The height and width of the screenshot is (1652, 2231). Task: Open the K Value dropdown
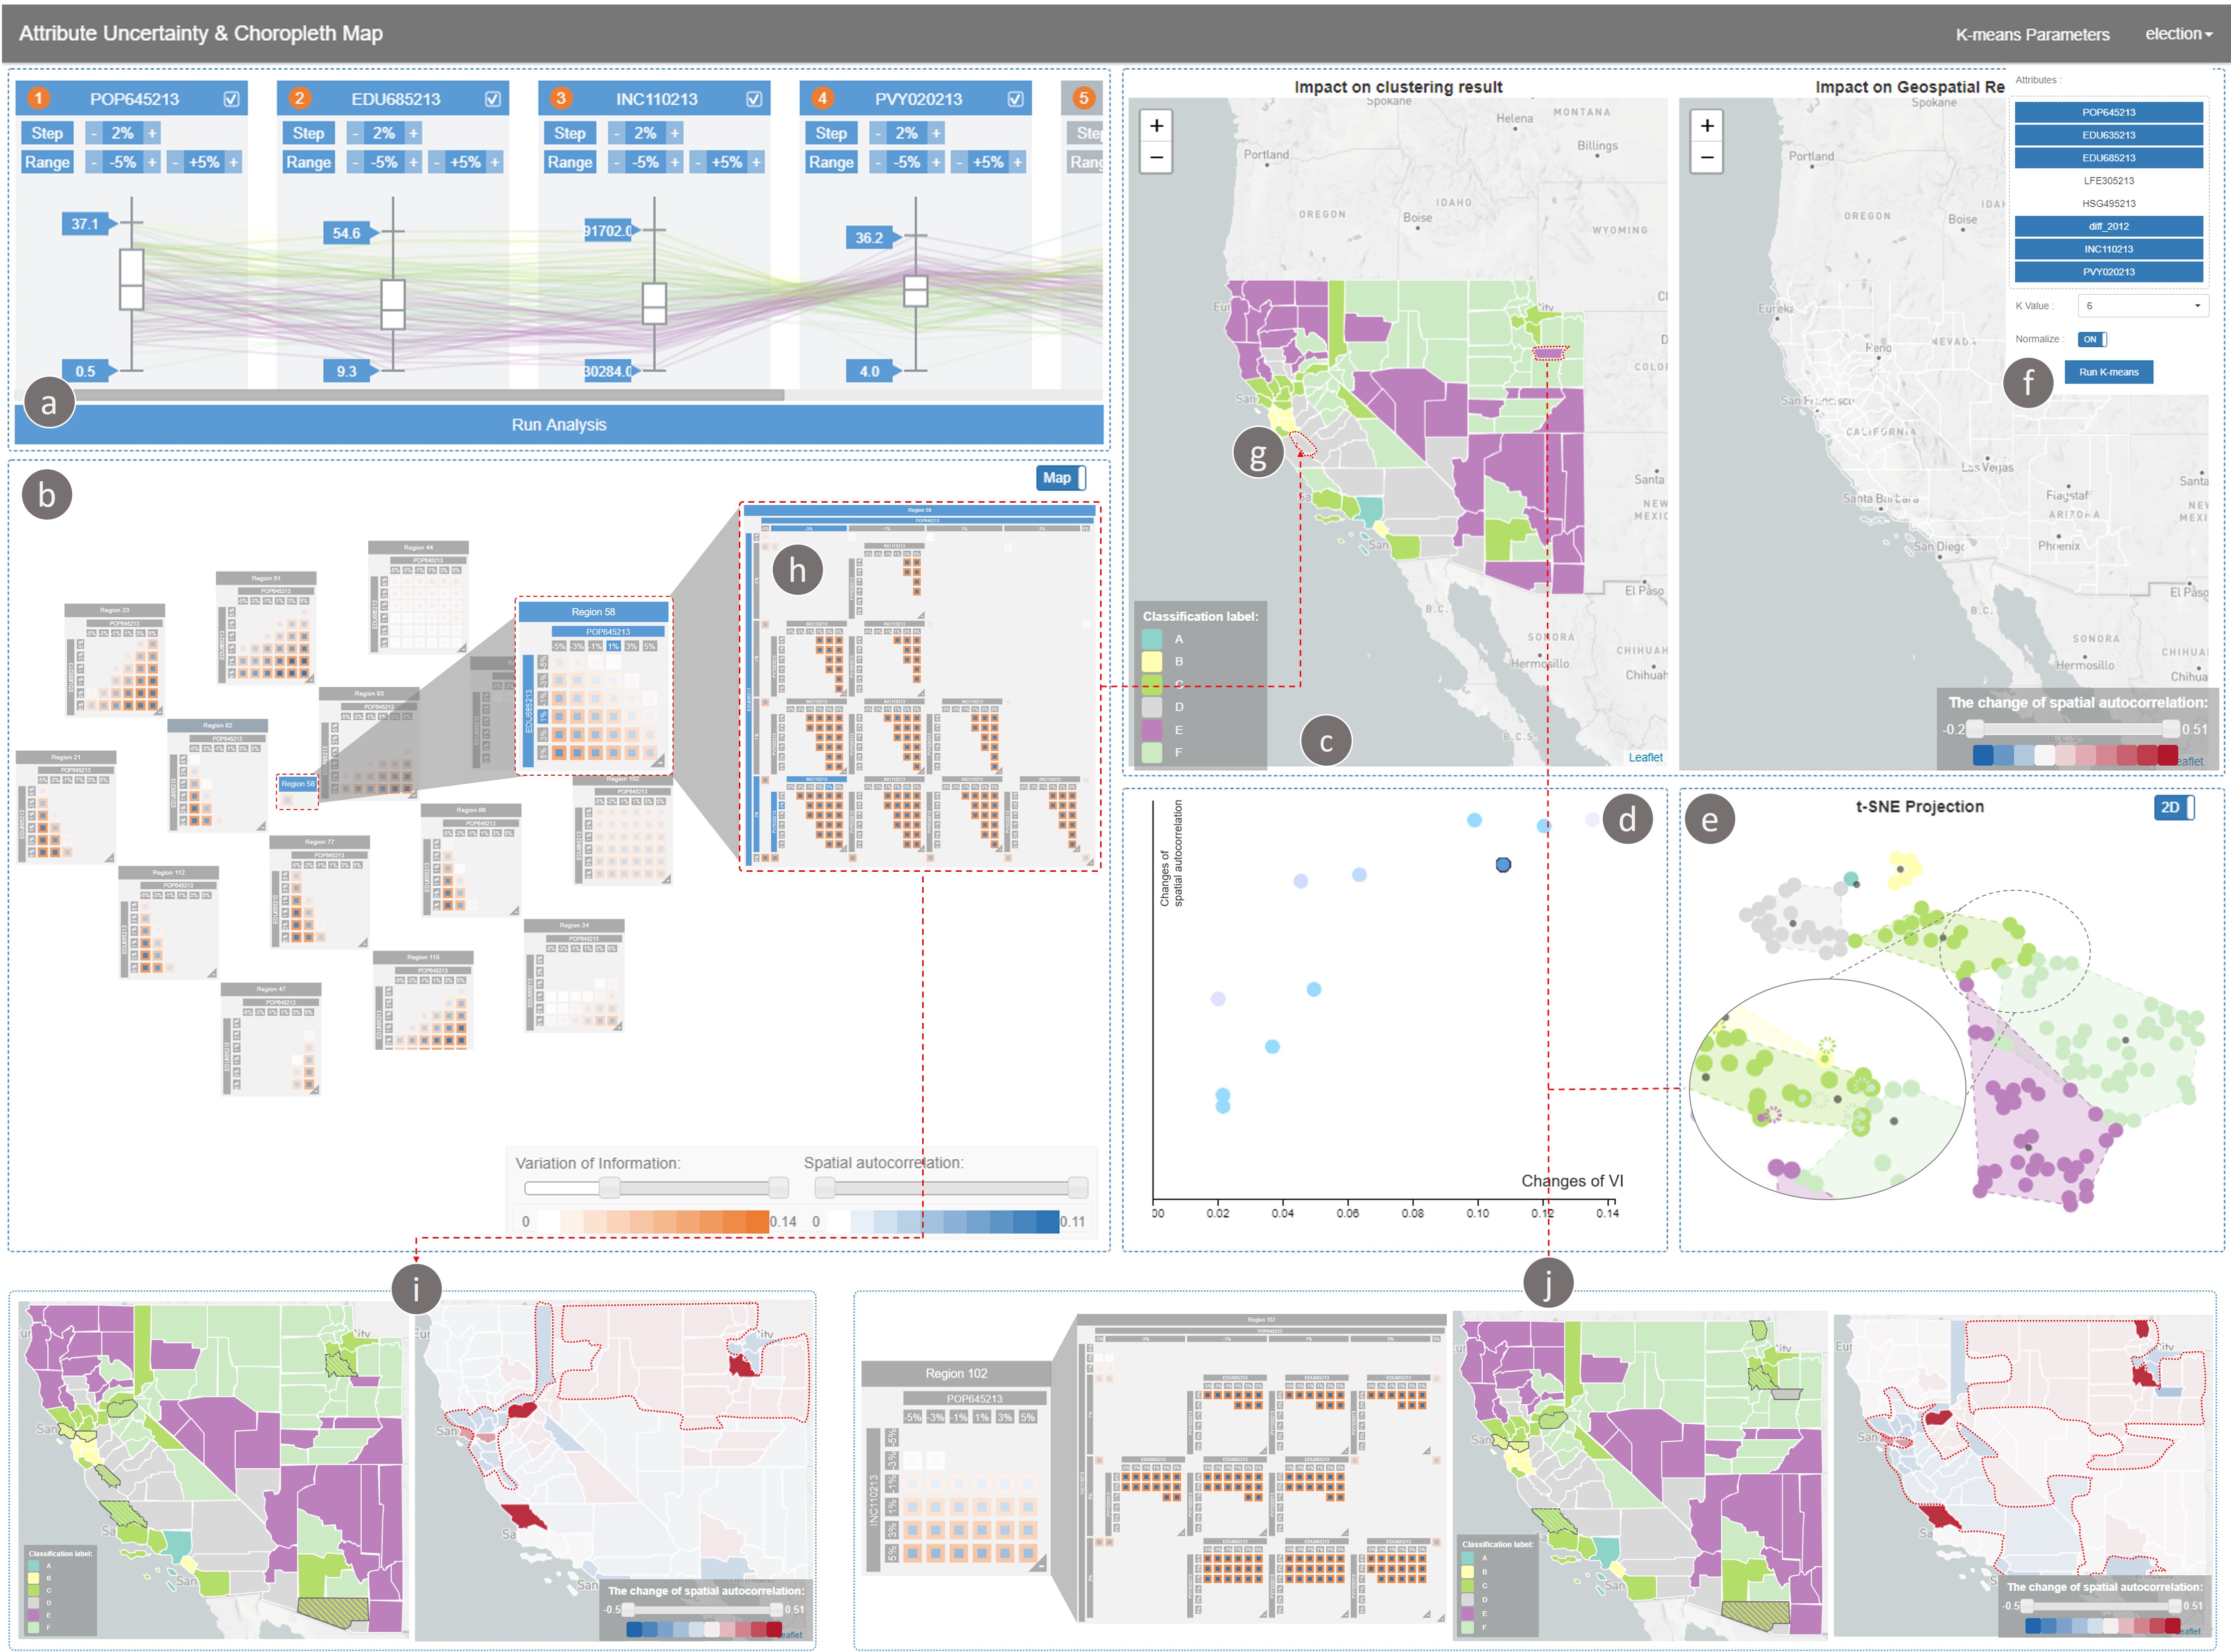2142,306
